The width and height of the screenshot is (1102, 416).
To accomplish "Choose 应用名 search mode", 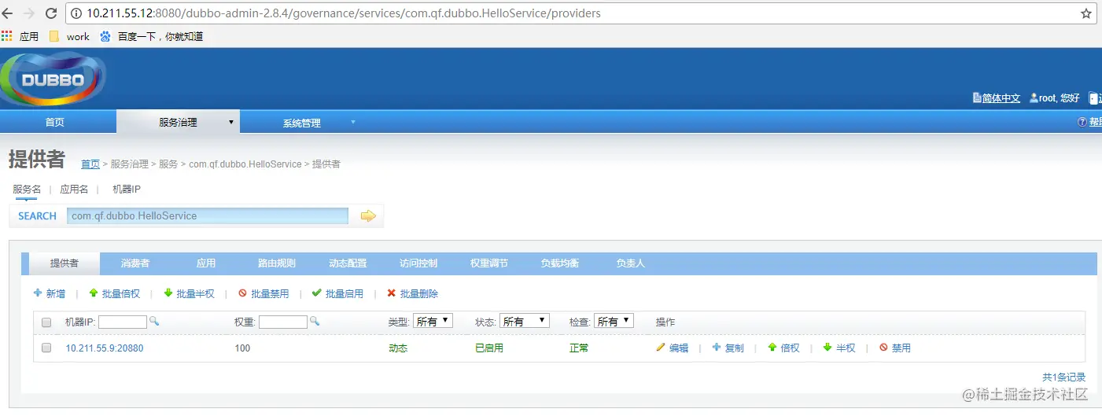I will [x=74, y=189].
